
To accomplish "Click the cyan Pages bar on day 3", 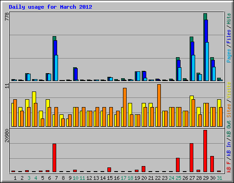I will (x=29, y=77).
